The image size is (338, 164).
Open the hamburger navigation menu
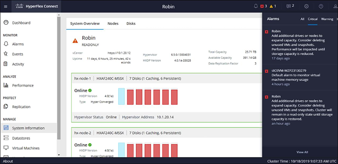5,7
